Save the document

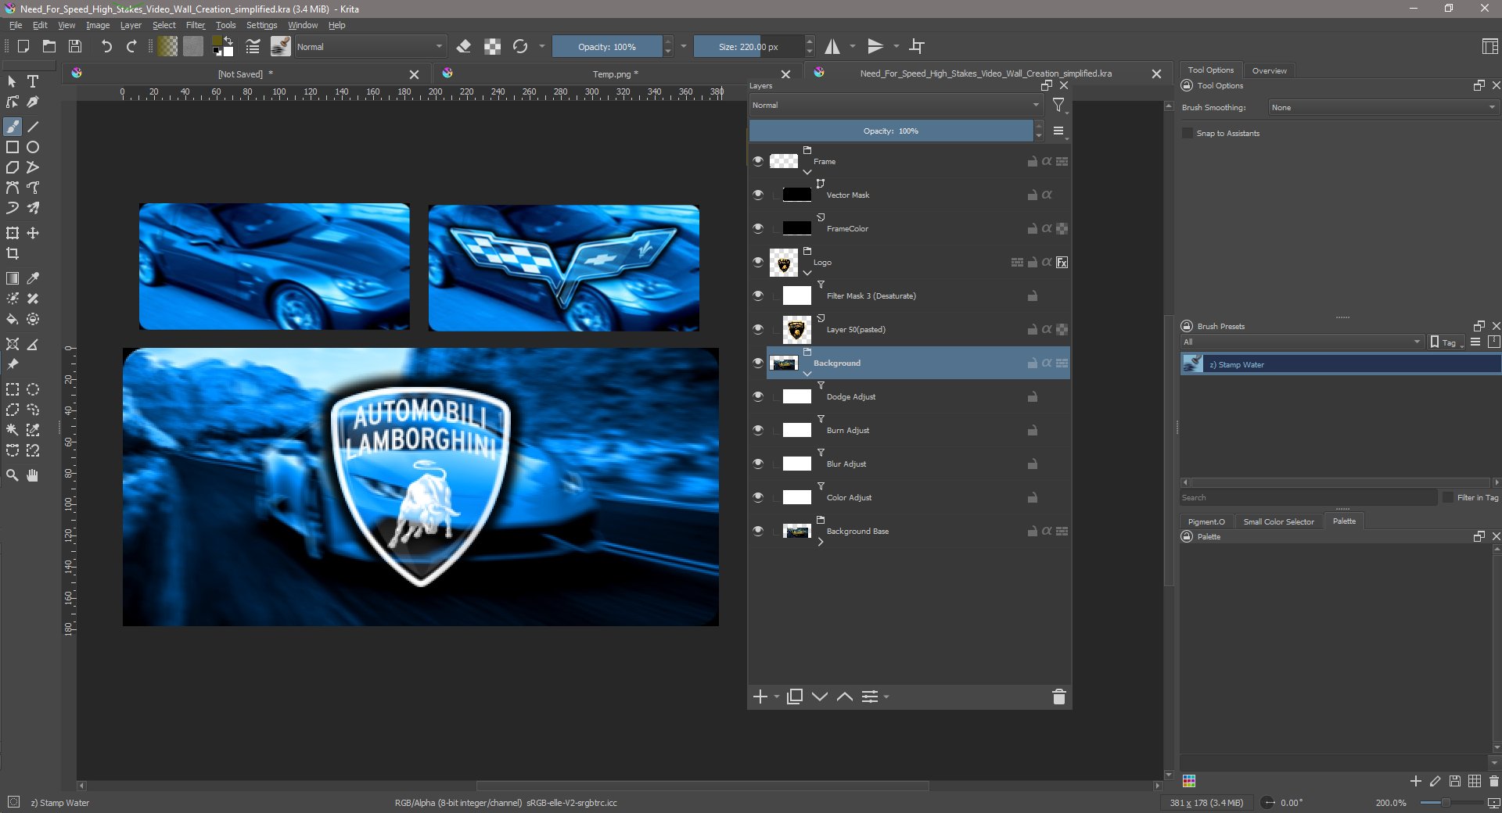pyautogui.click(x=75, y=47)
